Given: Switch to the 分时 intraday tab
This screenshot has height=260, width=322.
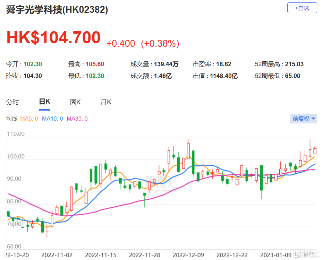Looking at the screenshot, I should (x=12, y=102).
